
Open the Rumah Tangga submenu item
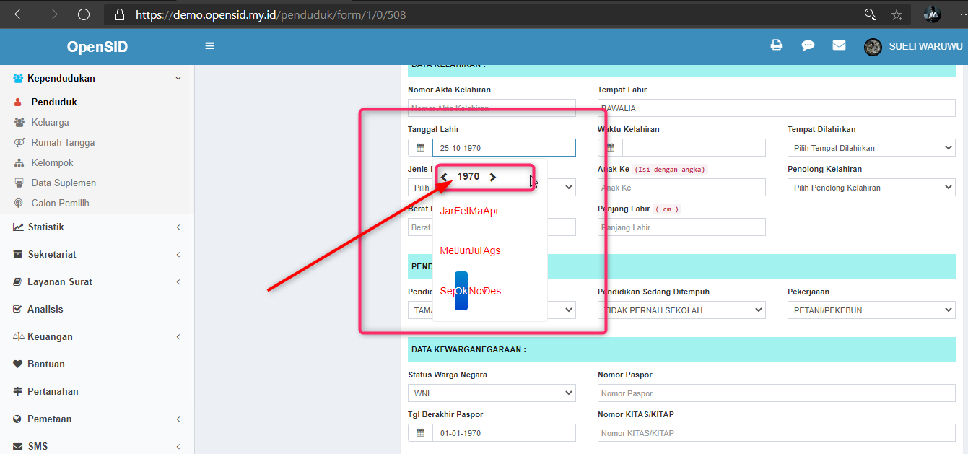point(63,142)
